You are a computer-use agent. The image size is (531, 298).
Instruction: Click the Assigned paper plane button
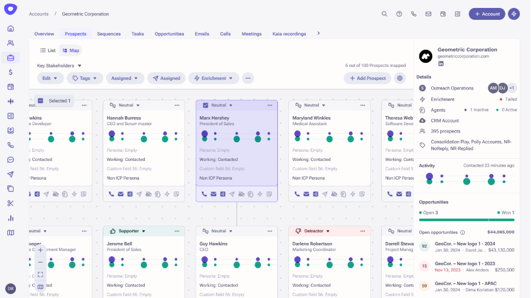pyautogui.click(x=166, y=78)
